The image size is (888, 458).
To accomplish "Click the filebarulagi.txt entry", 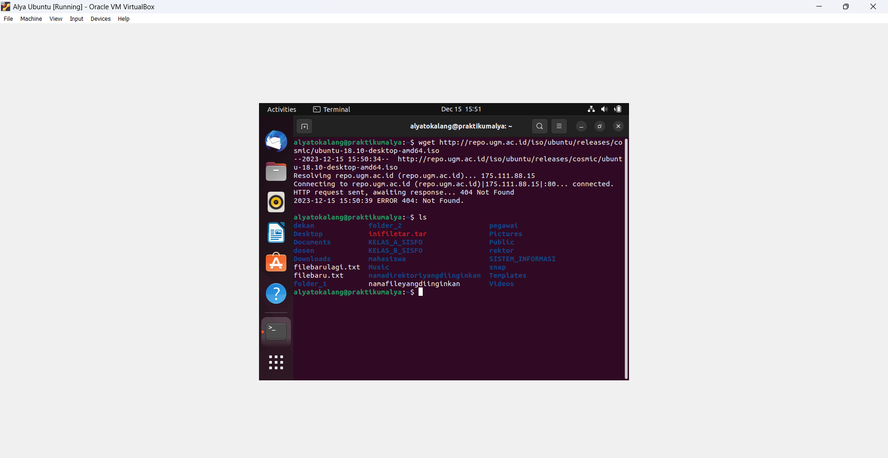I will [327, 267].
